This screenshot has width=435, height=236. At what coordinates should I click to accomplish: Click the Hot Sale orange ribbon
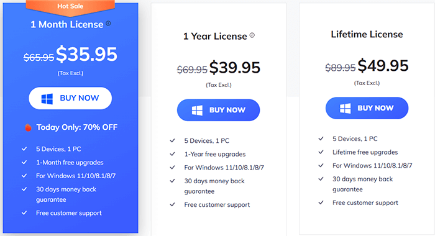[x=70, y=7]
